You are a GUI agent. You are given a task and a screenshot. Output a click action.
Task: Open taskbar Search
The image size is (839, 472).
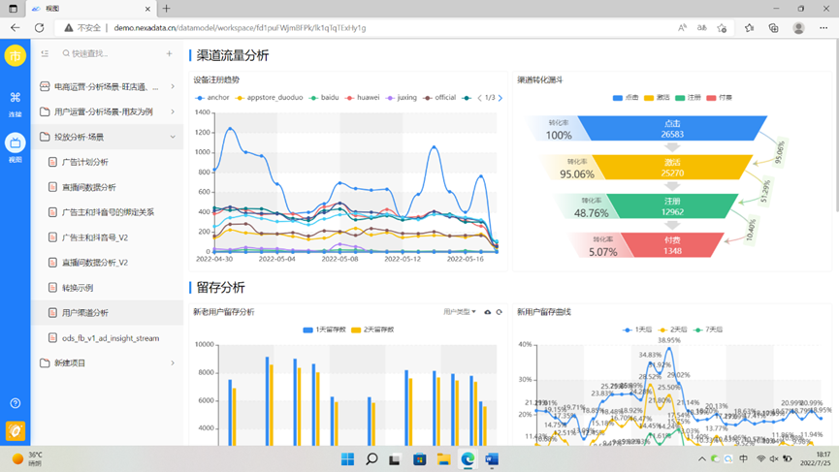point(371,459)
